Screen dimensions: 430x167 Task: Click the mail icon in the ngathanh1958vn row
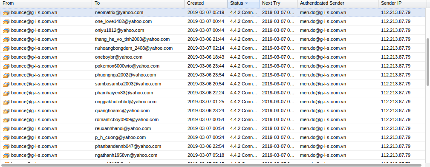[6, 156]
